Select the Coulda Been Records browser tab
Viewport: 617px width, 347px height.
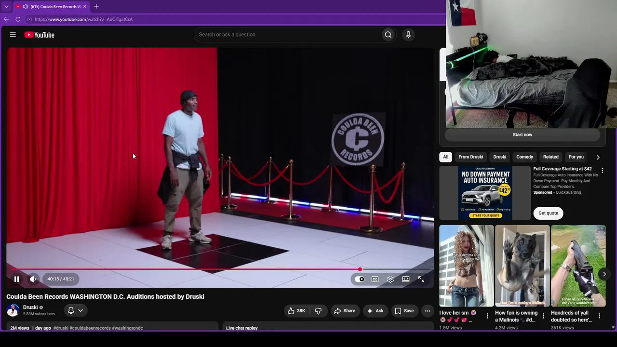pos(51,7)
